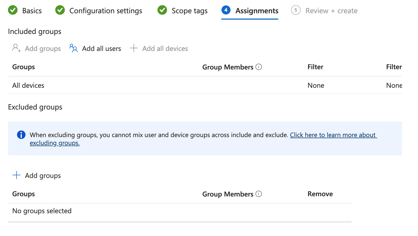Click the Excluded groups heading
Viewport: 418px width, 236px height.
(x=35, y=107)
